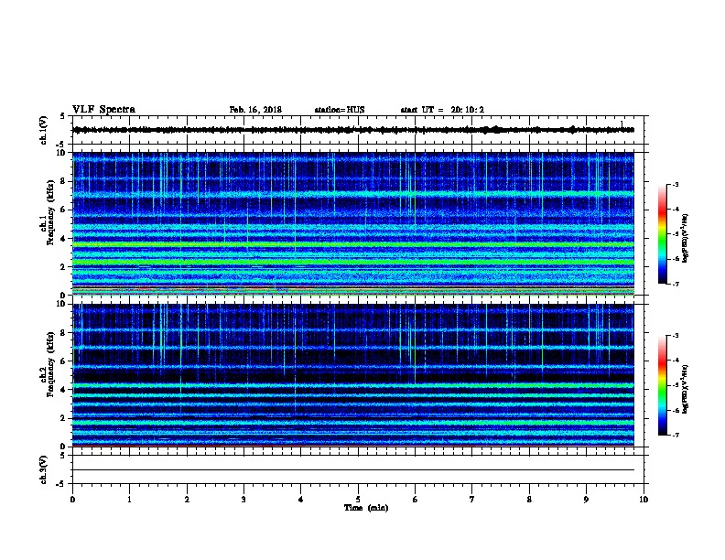Select the date text "Feb. 16, 2018"
This screenshot has height=560, width=725.
coord(255,110)
